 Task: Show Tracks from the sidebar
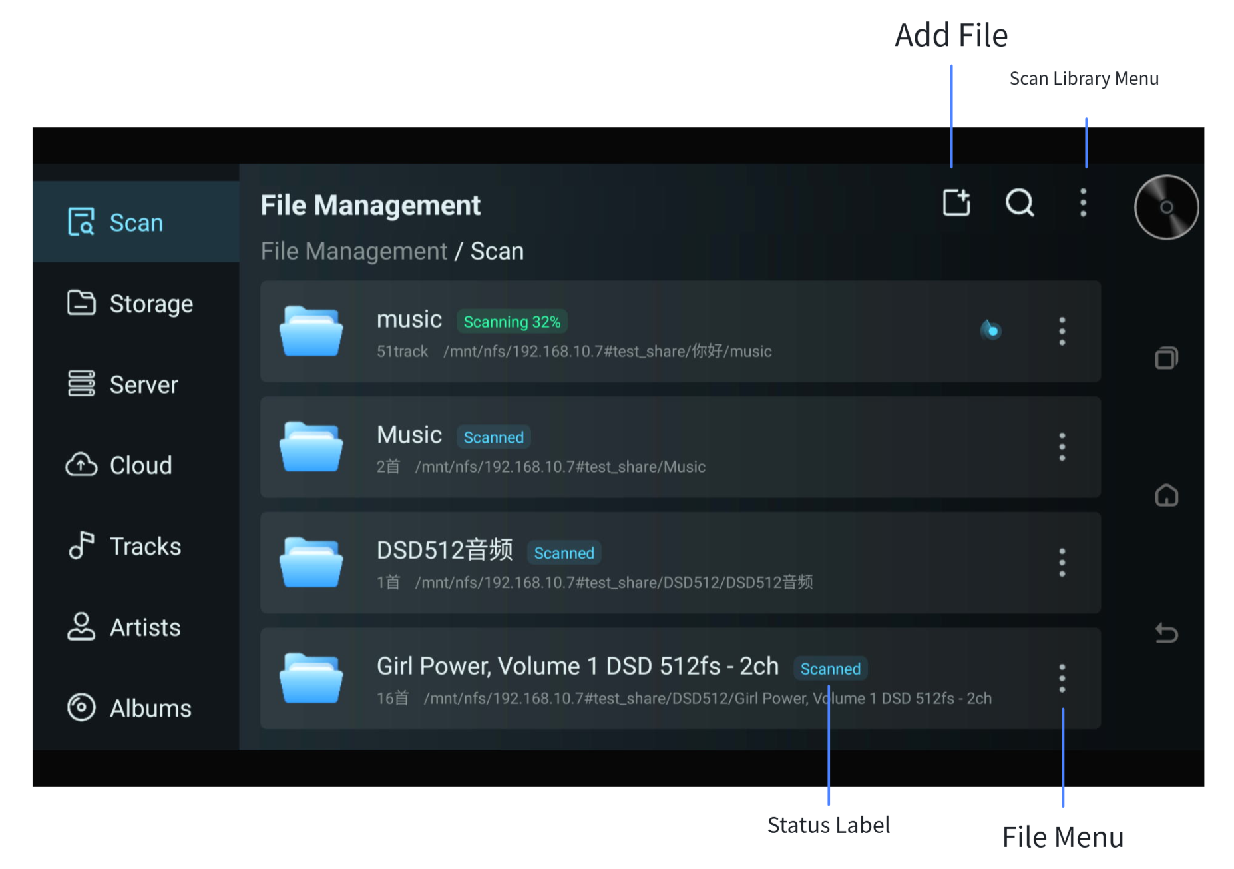(x=136, y=546)
